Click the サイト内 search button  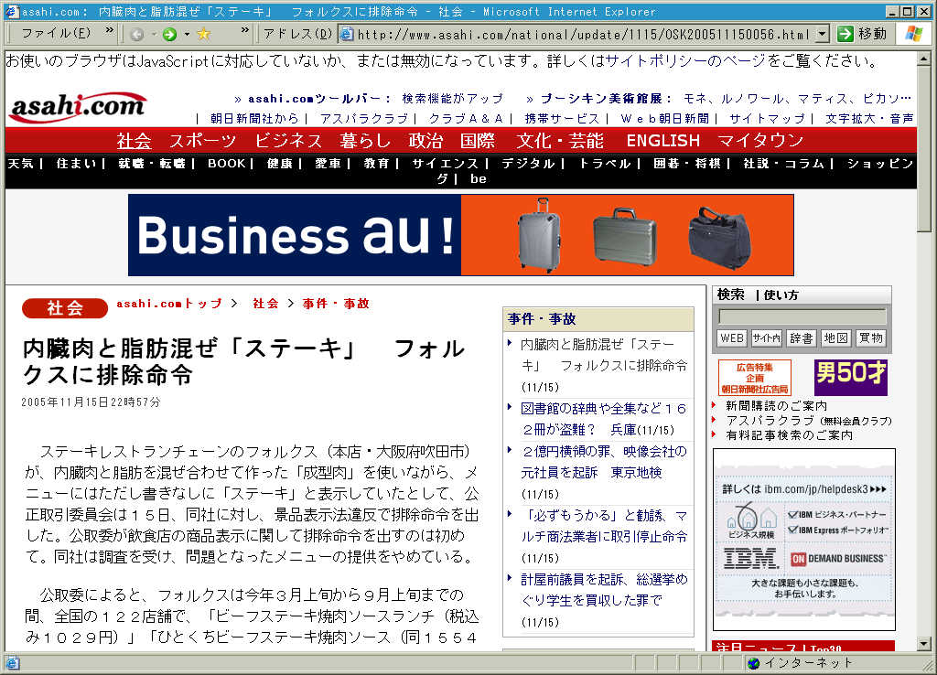point(767,338)
